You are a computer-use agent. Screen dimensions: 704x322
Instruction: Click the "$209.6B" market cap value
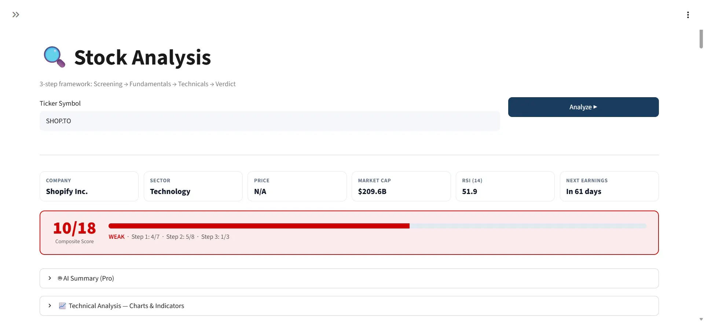pyautogui.click(x=372, y=191)
